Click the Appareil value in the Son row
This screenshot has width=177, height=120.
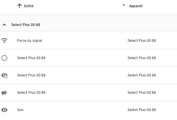pos(142,110)
